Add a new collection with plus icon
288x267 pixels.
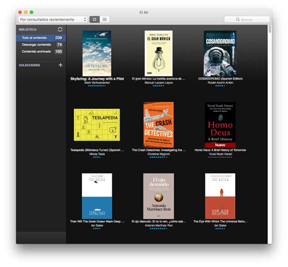coord(61,65)
